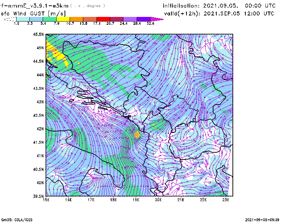Click the '17E' longitude label
This screenshot has width=287, height=222.
91,200
